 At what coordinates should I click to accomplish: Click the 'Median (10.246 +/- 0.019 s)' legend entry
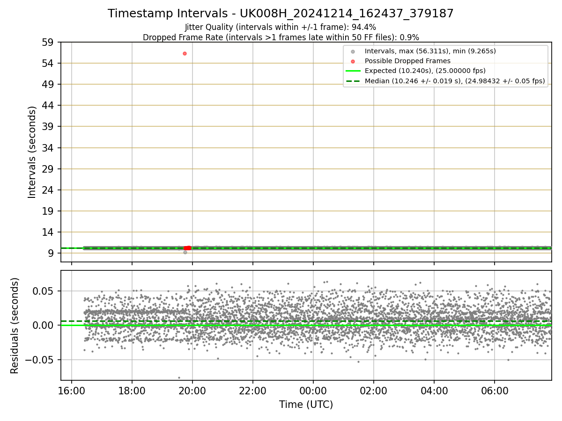[454, 81]
